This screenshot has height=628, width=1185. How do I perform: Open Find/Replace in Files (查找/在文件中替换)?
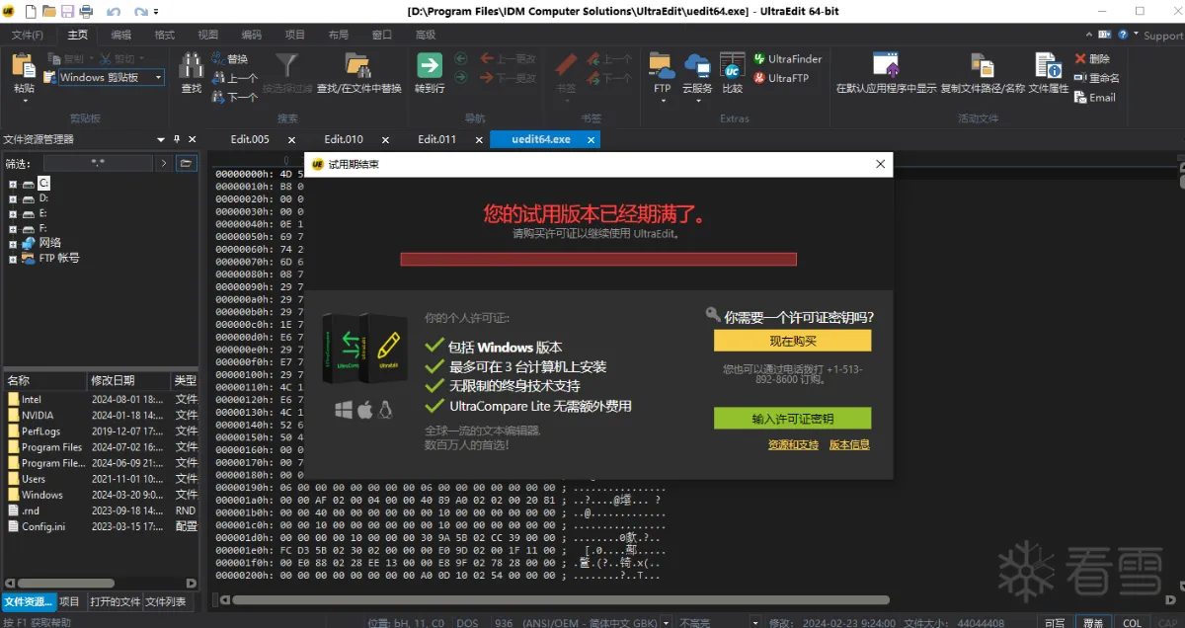(358, 74)
